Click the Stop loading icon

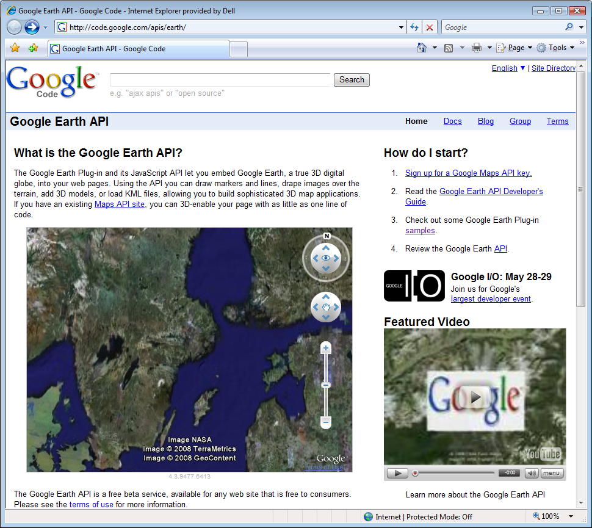coord(430,27)
